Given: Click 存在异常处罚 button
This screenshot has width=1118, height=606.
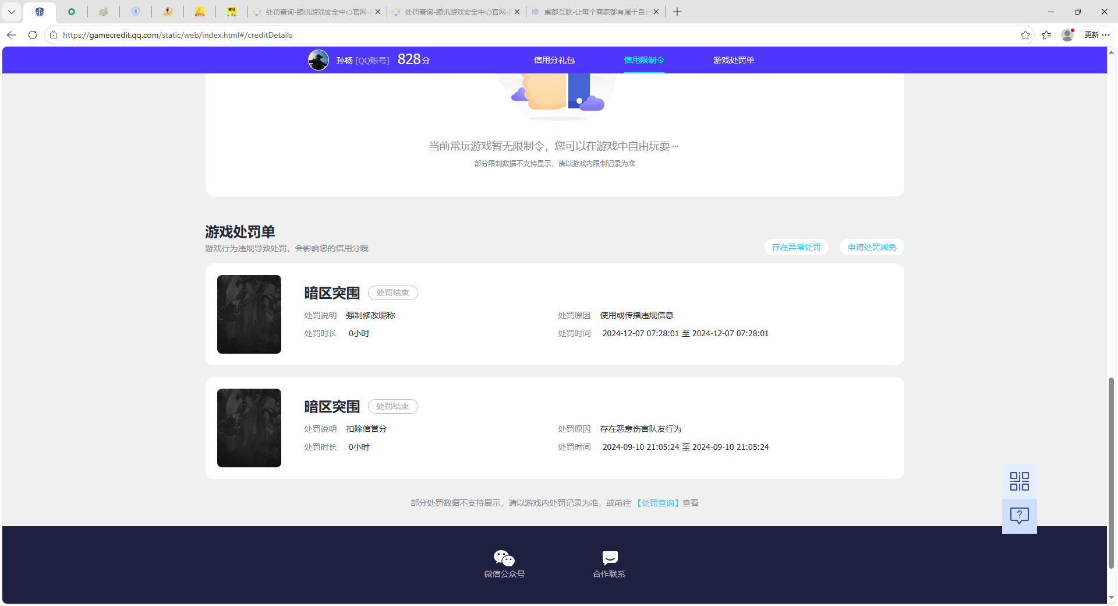Looking at the screenshot, I should tap(797, 247).
